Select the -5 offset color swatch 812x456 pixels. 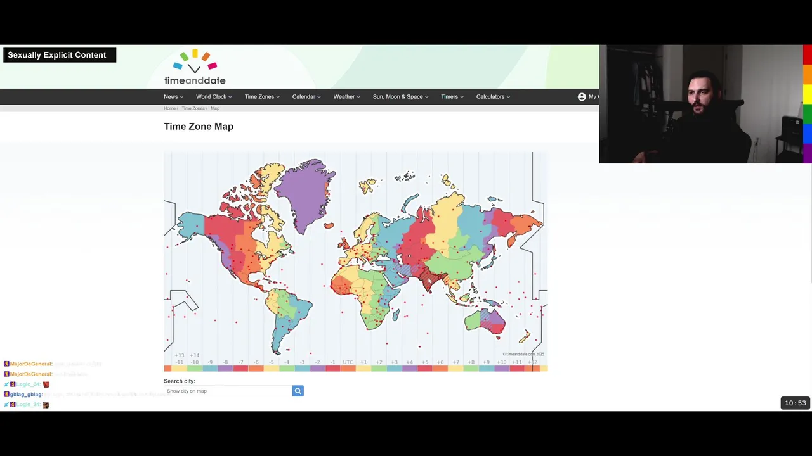(x=272, y=369)
